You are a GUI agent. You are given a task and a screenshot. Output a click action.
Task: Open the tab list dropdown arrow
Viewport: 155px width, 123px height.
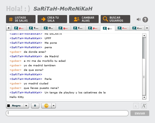tap(147, 28)
